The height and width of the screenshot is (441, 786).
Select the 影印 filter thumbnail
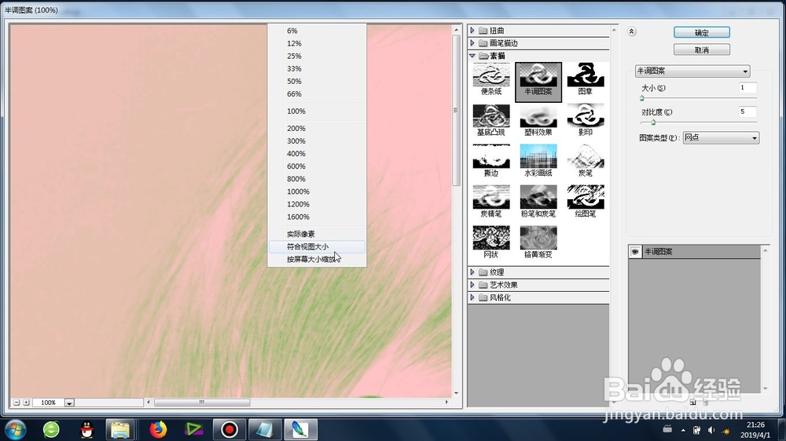(x=585, y=120)
